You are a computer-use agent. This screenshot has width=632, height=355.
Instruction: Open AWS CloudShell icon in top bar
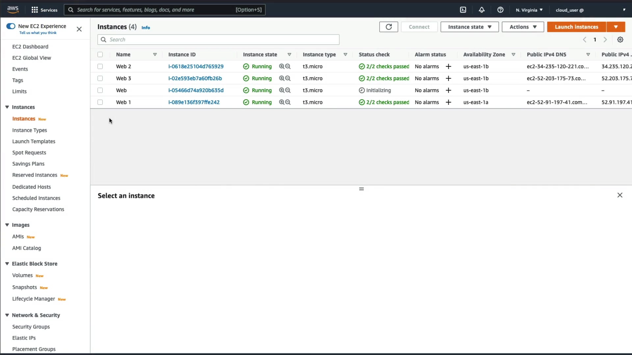[463, 10]
